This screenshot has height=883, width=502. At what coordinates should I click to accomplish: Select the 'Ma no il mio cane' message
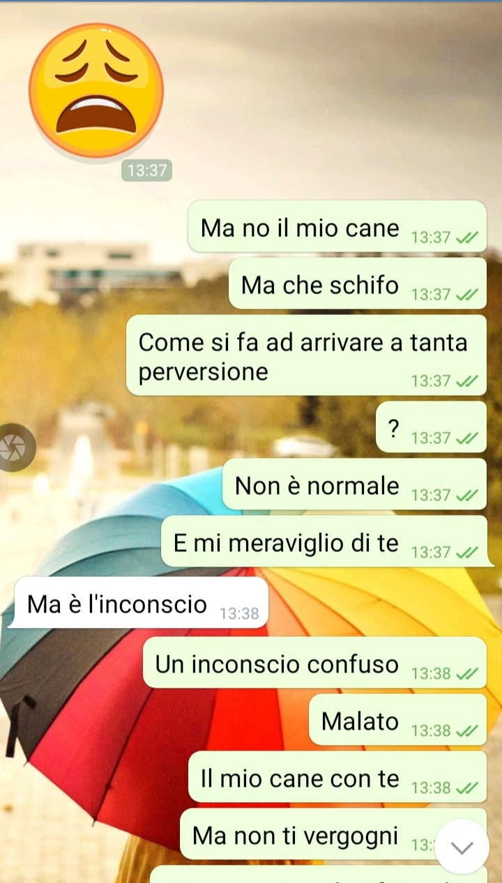pyautogui.click(x=337, y=226)
